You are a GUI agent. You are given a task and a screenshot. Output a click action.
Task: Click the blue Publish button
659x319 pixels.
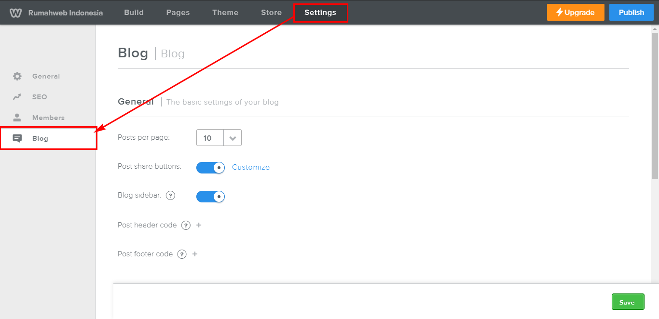pyautogui.click(x=632, y=13)
